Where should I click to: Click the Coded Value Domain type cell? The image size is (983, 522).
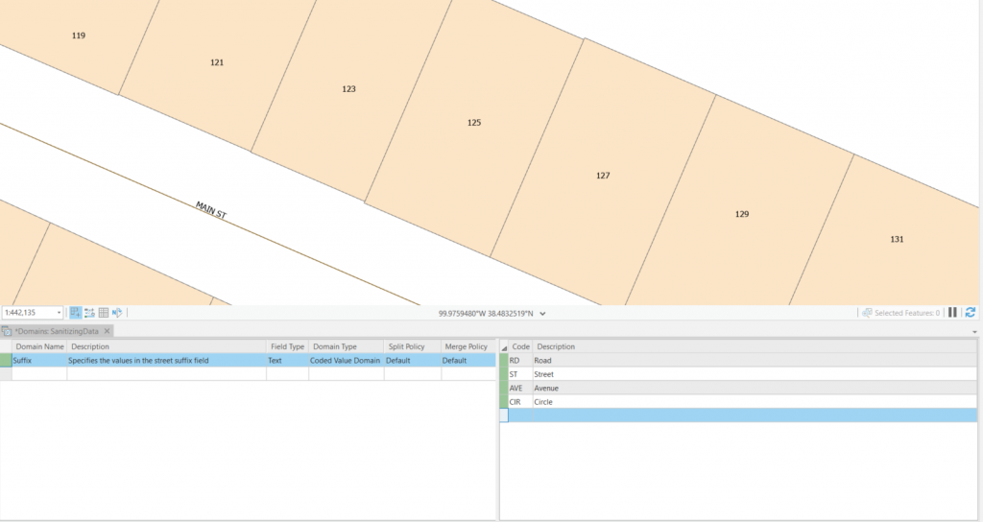[x=346, y=361]
